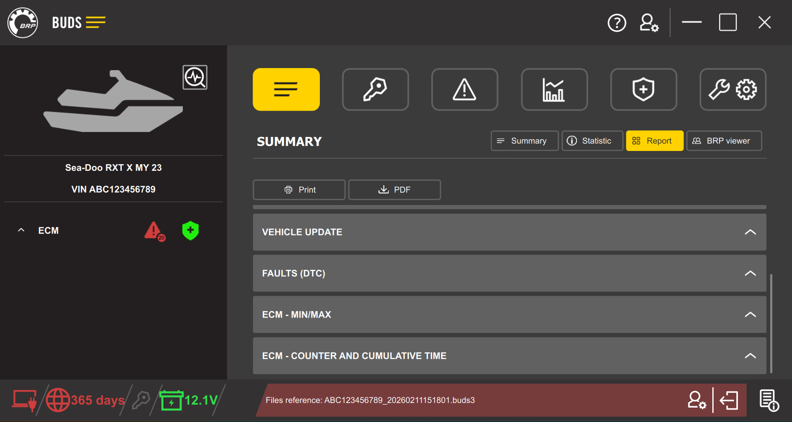Image resolution: width=792 pixels, height=422 pixels.
Task: Open the faults warning triangle page
Action: (x=464, y=90)
